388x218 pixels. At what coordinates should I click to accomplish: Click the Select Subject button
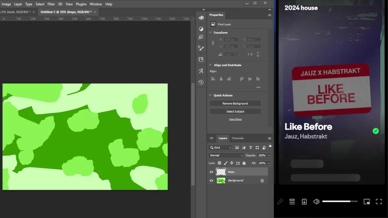pyautogui.click(x=235, y=111)
